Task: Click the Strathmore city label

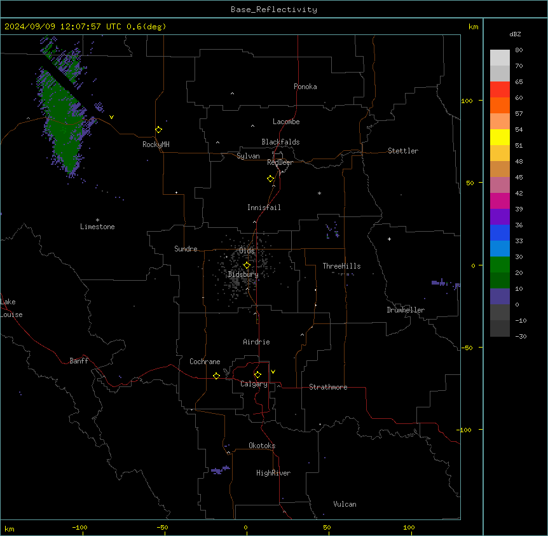Action: (x=328, y=387)
